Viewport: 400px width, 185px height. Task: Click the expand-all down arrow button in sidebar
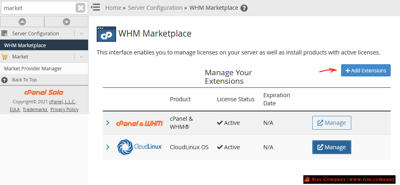(66, 22)
